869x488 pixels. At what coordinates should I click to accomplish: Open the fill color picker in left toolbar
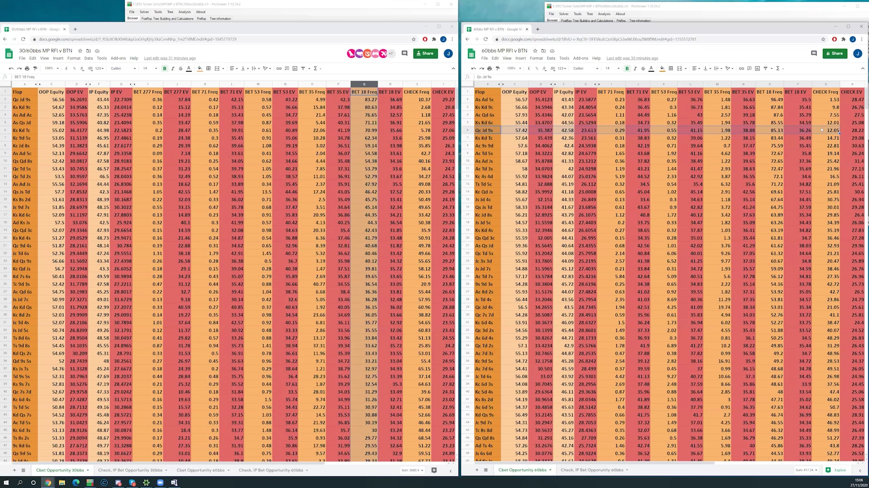pos(200,69)
